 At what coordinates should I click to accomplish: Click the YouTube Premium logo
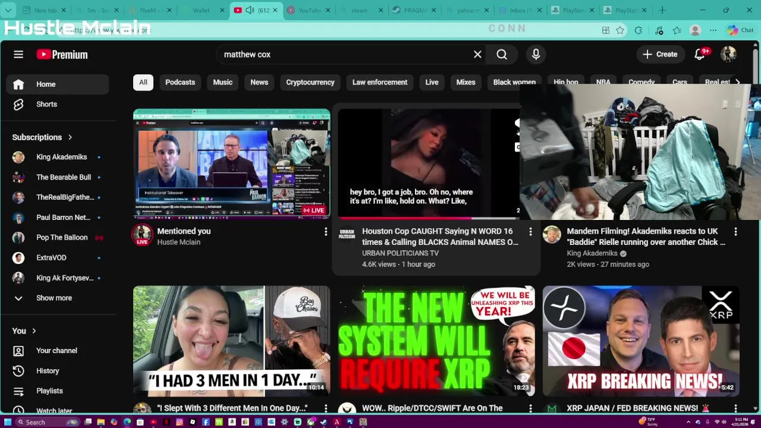(x=62, y=54)
